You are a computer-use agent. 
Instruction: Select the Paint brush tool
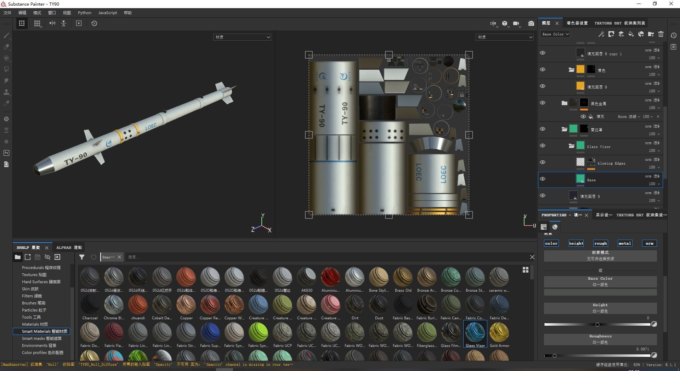point(6,35)
